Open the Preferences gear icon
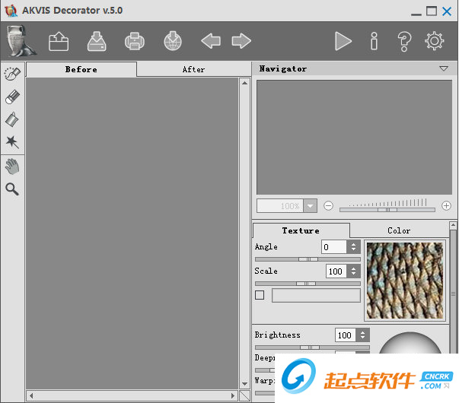Viewport: 459px width, 403px height. (x=435, y=41)
